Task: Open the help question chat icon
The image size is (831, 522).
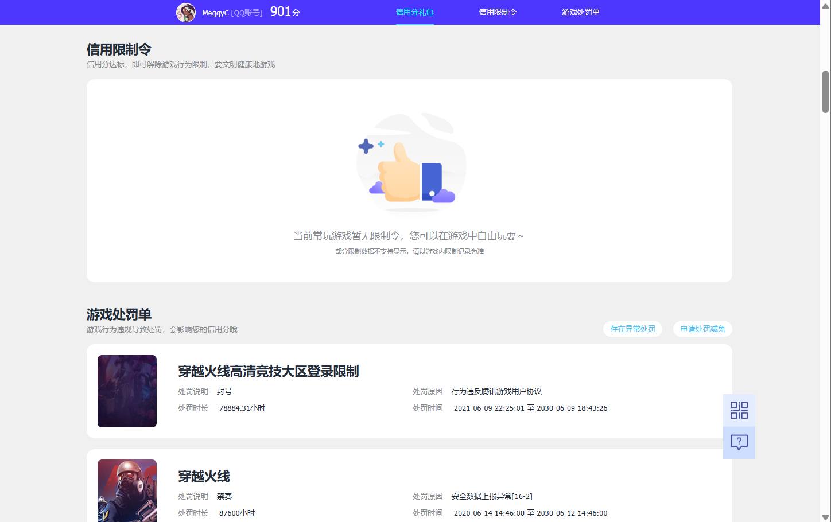Action: click(739, 442)
